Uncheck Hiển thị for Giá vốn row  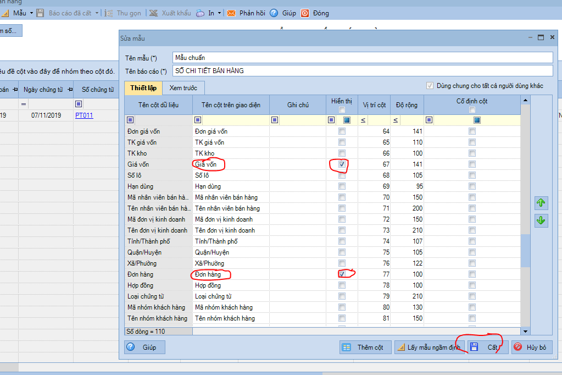coord(342,164)
